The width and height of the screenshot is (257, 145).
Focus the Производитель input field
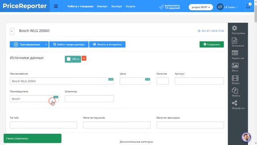tap(34, 99)
